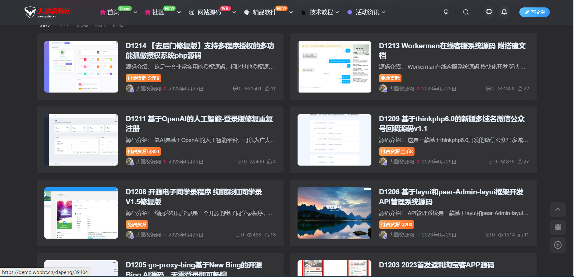Open D1209 thinkphp6.0 微信公众号 article link
This screenshot has width=574, height=277.
451,123
